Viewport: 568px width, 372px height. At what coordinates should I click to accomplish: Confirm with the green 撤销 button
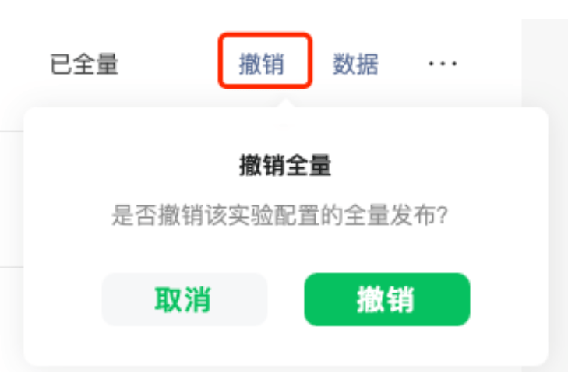coord(387,300)
